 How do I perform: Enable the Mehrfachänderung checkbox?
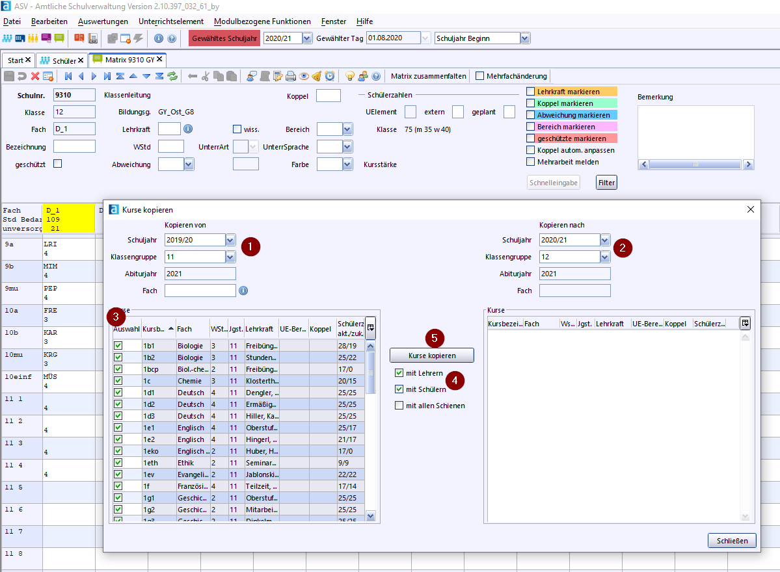[x=479, y=76]
